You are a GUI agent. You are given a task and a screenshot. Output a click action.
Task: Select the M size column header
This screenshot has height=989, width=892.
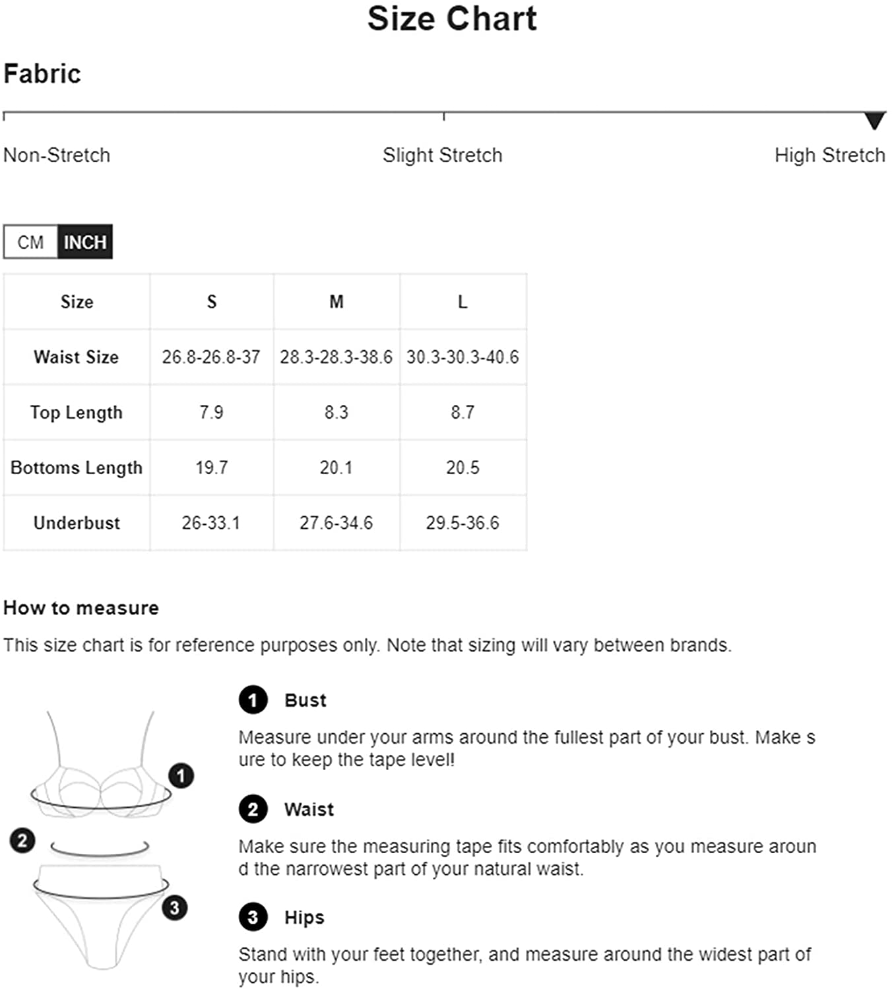[336, 302]
